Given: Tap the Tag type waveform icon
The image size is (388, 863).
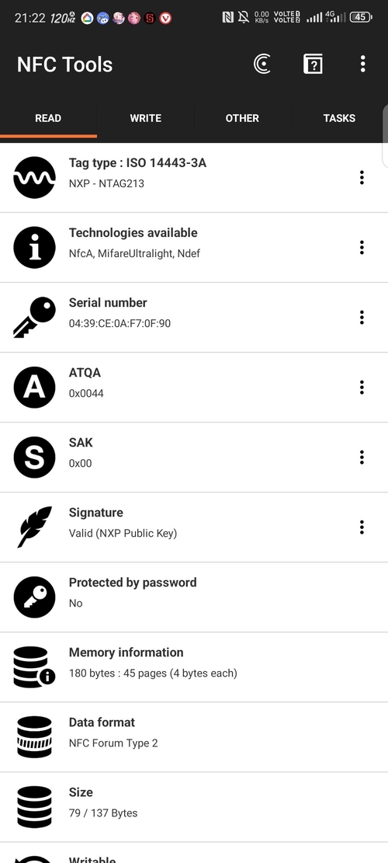Looking at the screenshot, I should point(35,178).
